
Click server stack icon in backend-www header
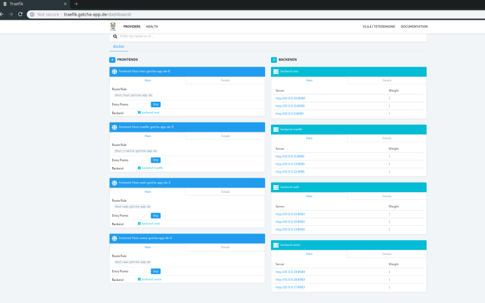pos(276,245)
